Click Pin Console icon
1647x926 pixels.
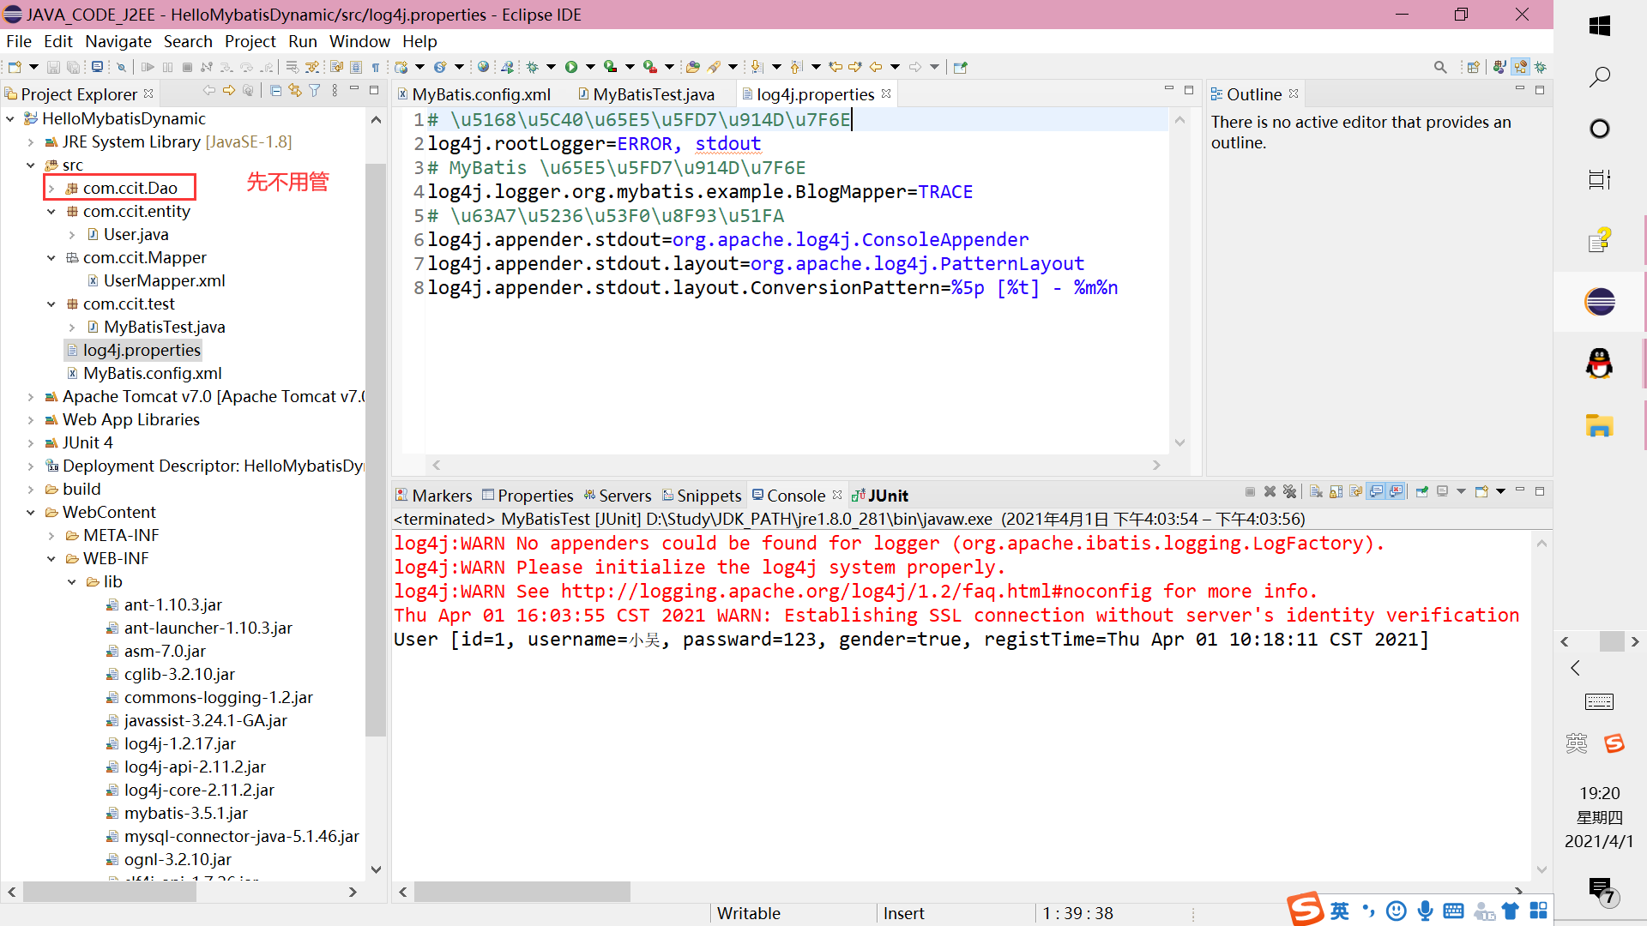pyautogui.click(x=1422, y=491)
